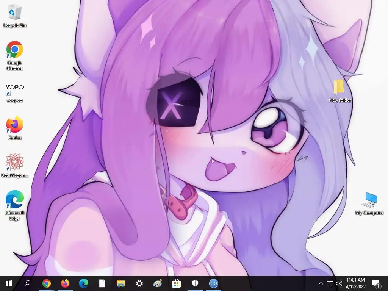Open the Windows Start menu
Screen dimensions: 388x291
coord(9,283)
